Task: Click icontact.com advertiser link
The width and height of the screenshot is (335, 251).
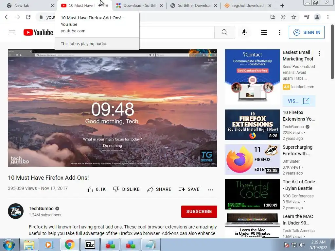Action: click(303, 87)
